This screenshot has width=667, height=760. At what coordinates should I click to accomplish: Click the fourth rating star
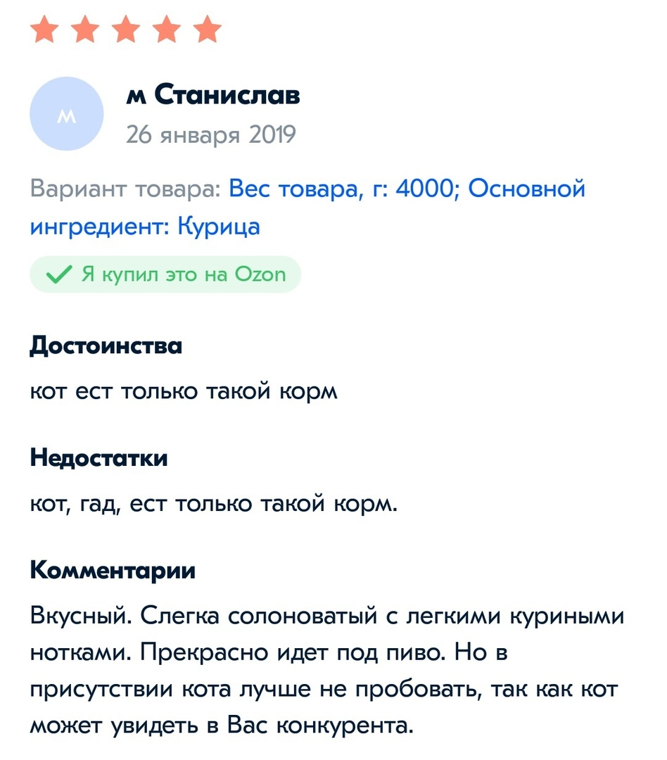[166, 30]
